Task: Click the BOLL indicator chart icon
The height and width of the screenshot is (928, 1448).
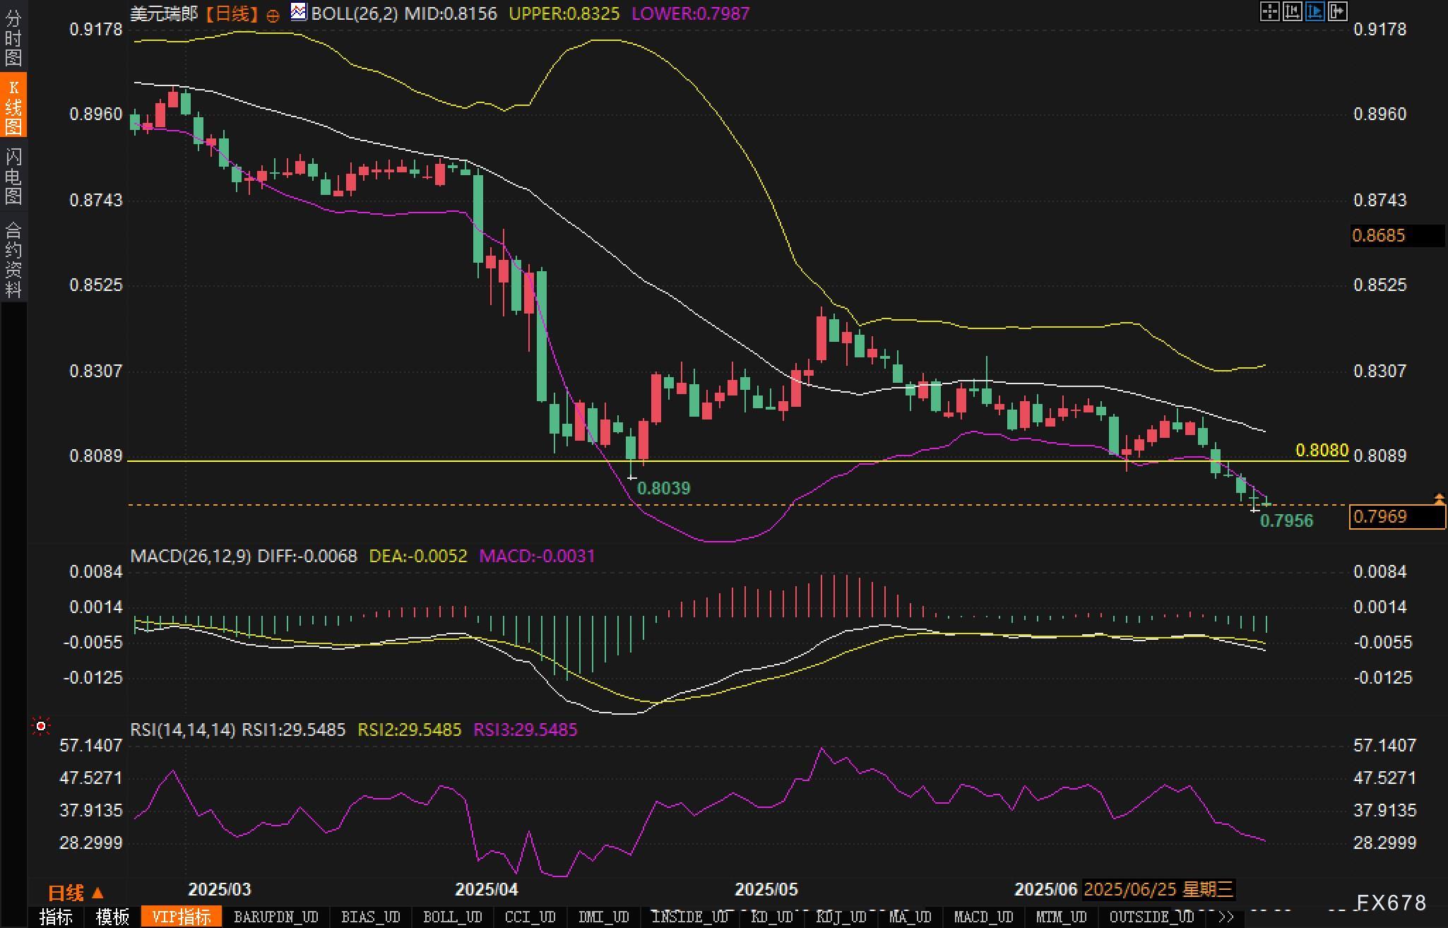Action: [299, 12]
